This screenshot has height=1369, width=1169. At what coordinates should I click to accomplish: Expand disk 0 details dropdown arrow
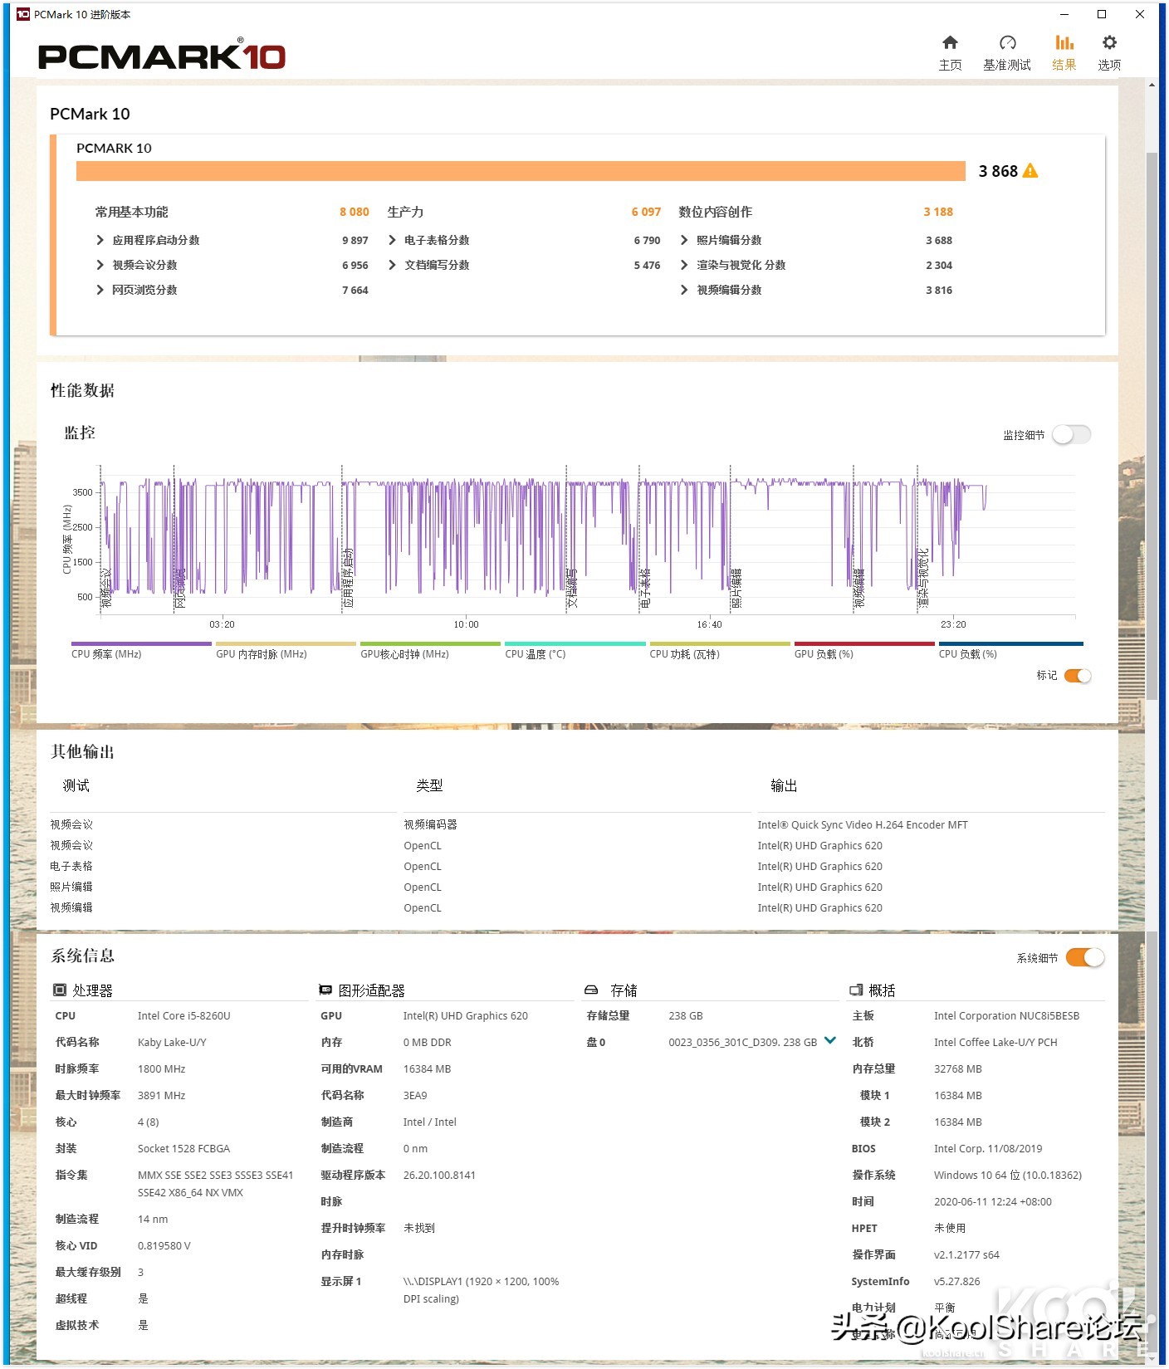click(829, 1041)
